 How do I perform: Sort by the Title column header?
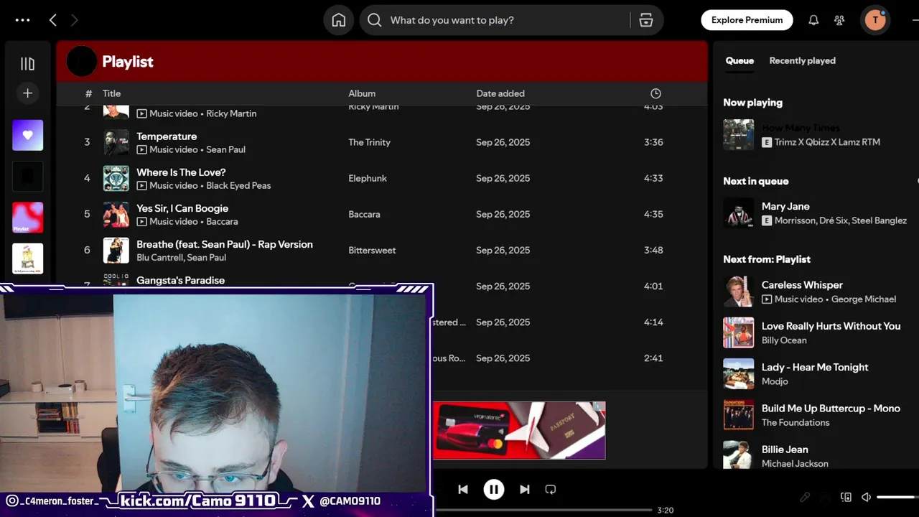[x=111, y=93]
